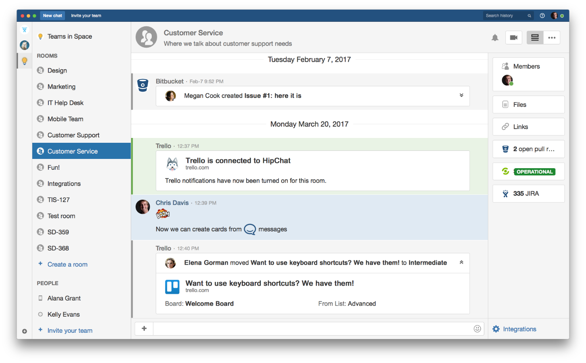Select the Marketing room
The width and height of the screenshot is (586, 363).
pyautogui.click(x=61, y=87)
